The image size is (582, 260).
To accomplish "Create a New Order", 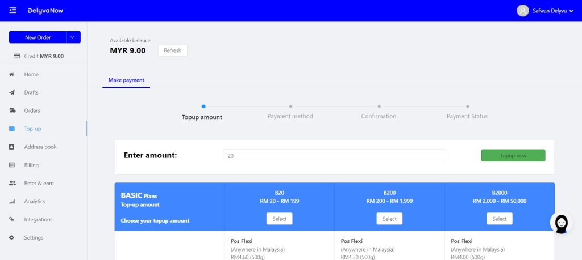I will [x=38, y=37].
